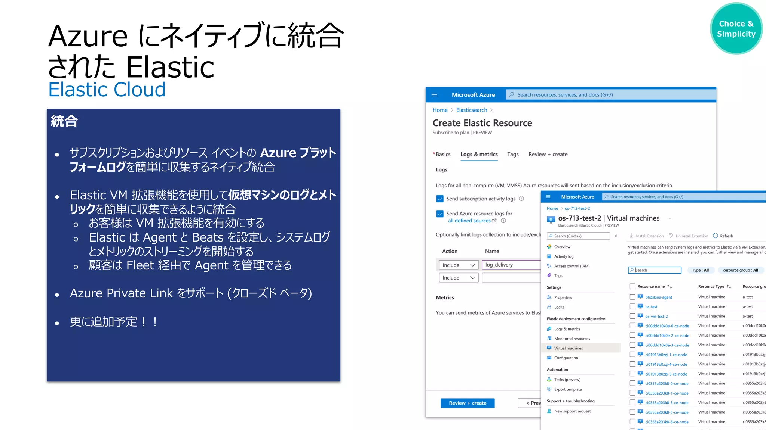This screenshot has width=766, height=430.
Task: Uncheck Send Azure resource logs
Action: coord(440,214)
